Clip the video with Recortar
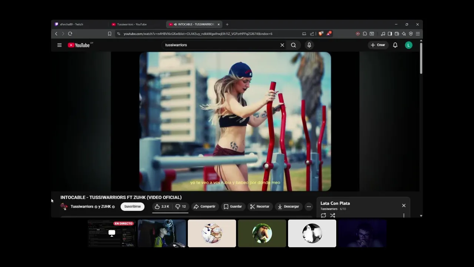 [x=260, y=207]
